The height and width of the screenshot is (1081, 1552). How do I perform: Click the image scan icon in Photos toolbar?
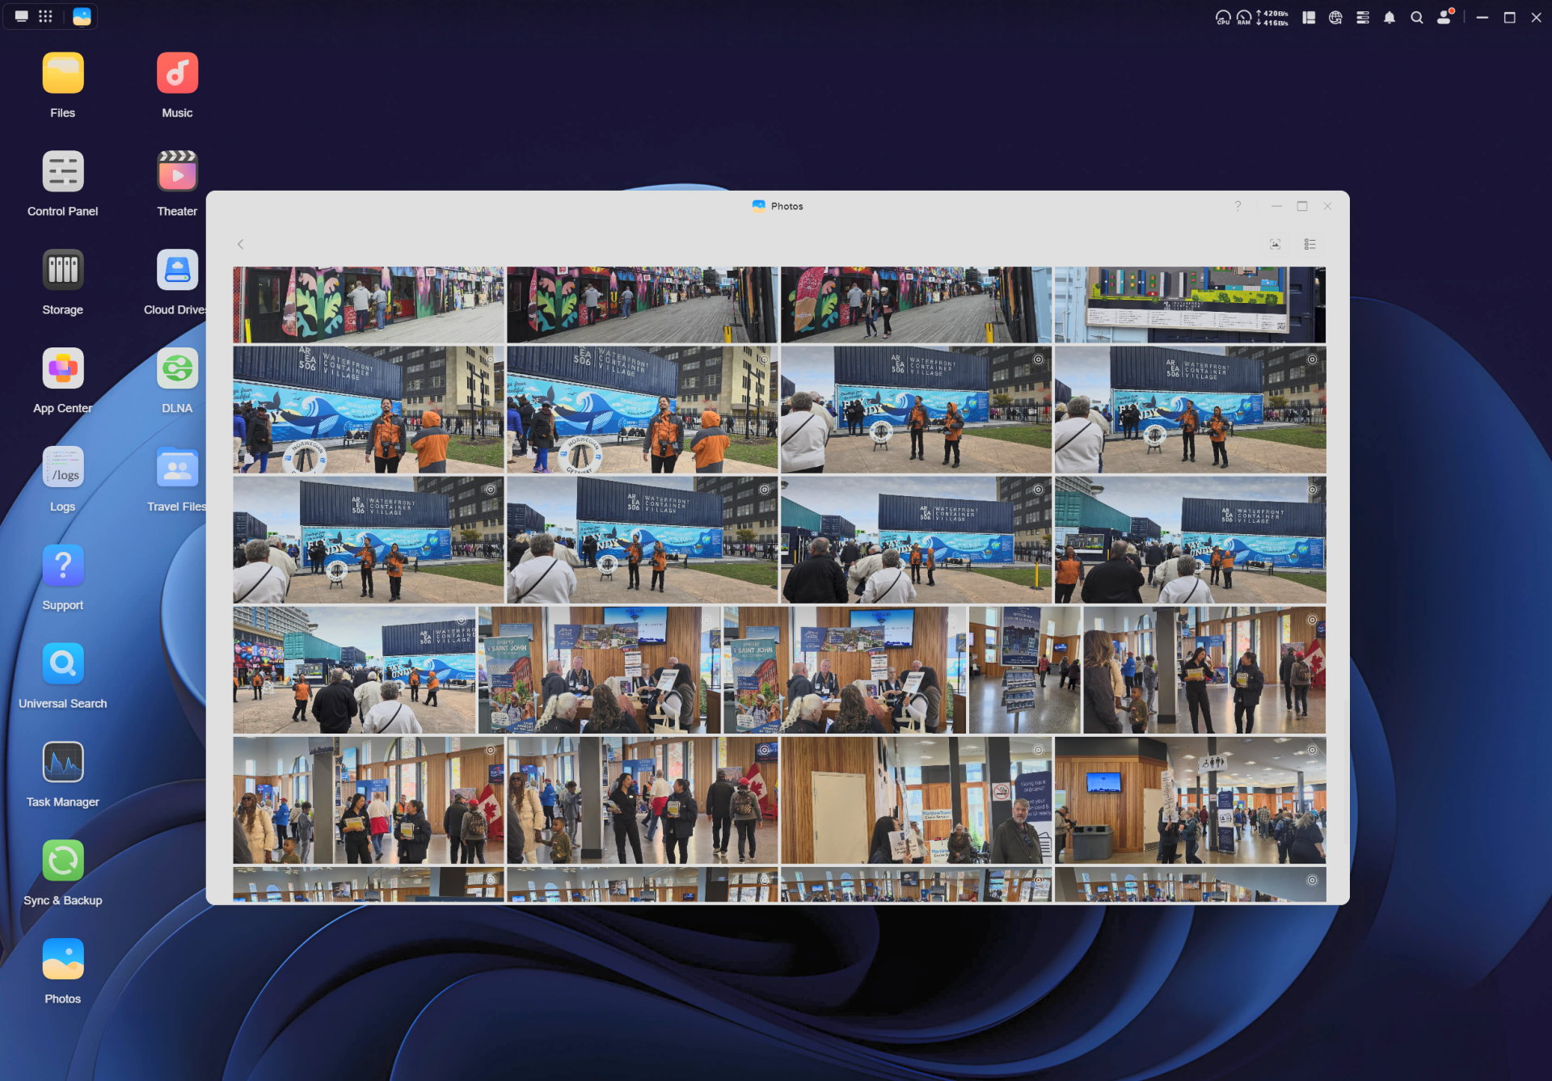[1275, 244]
